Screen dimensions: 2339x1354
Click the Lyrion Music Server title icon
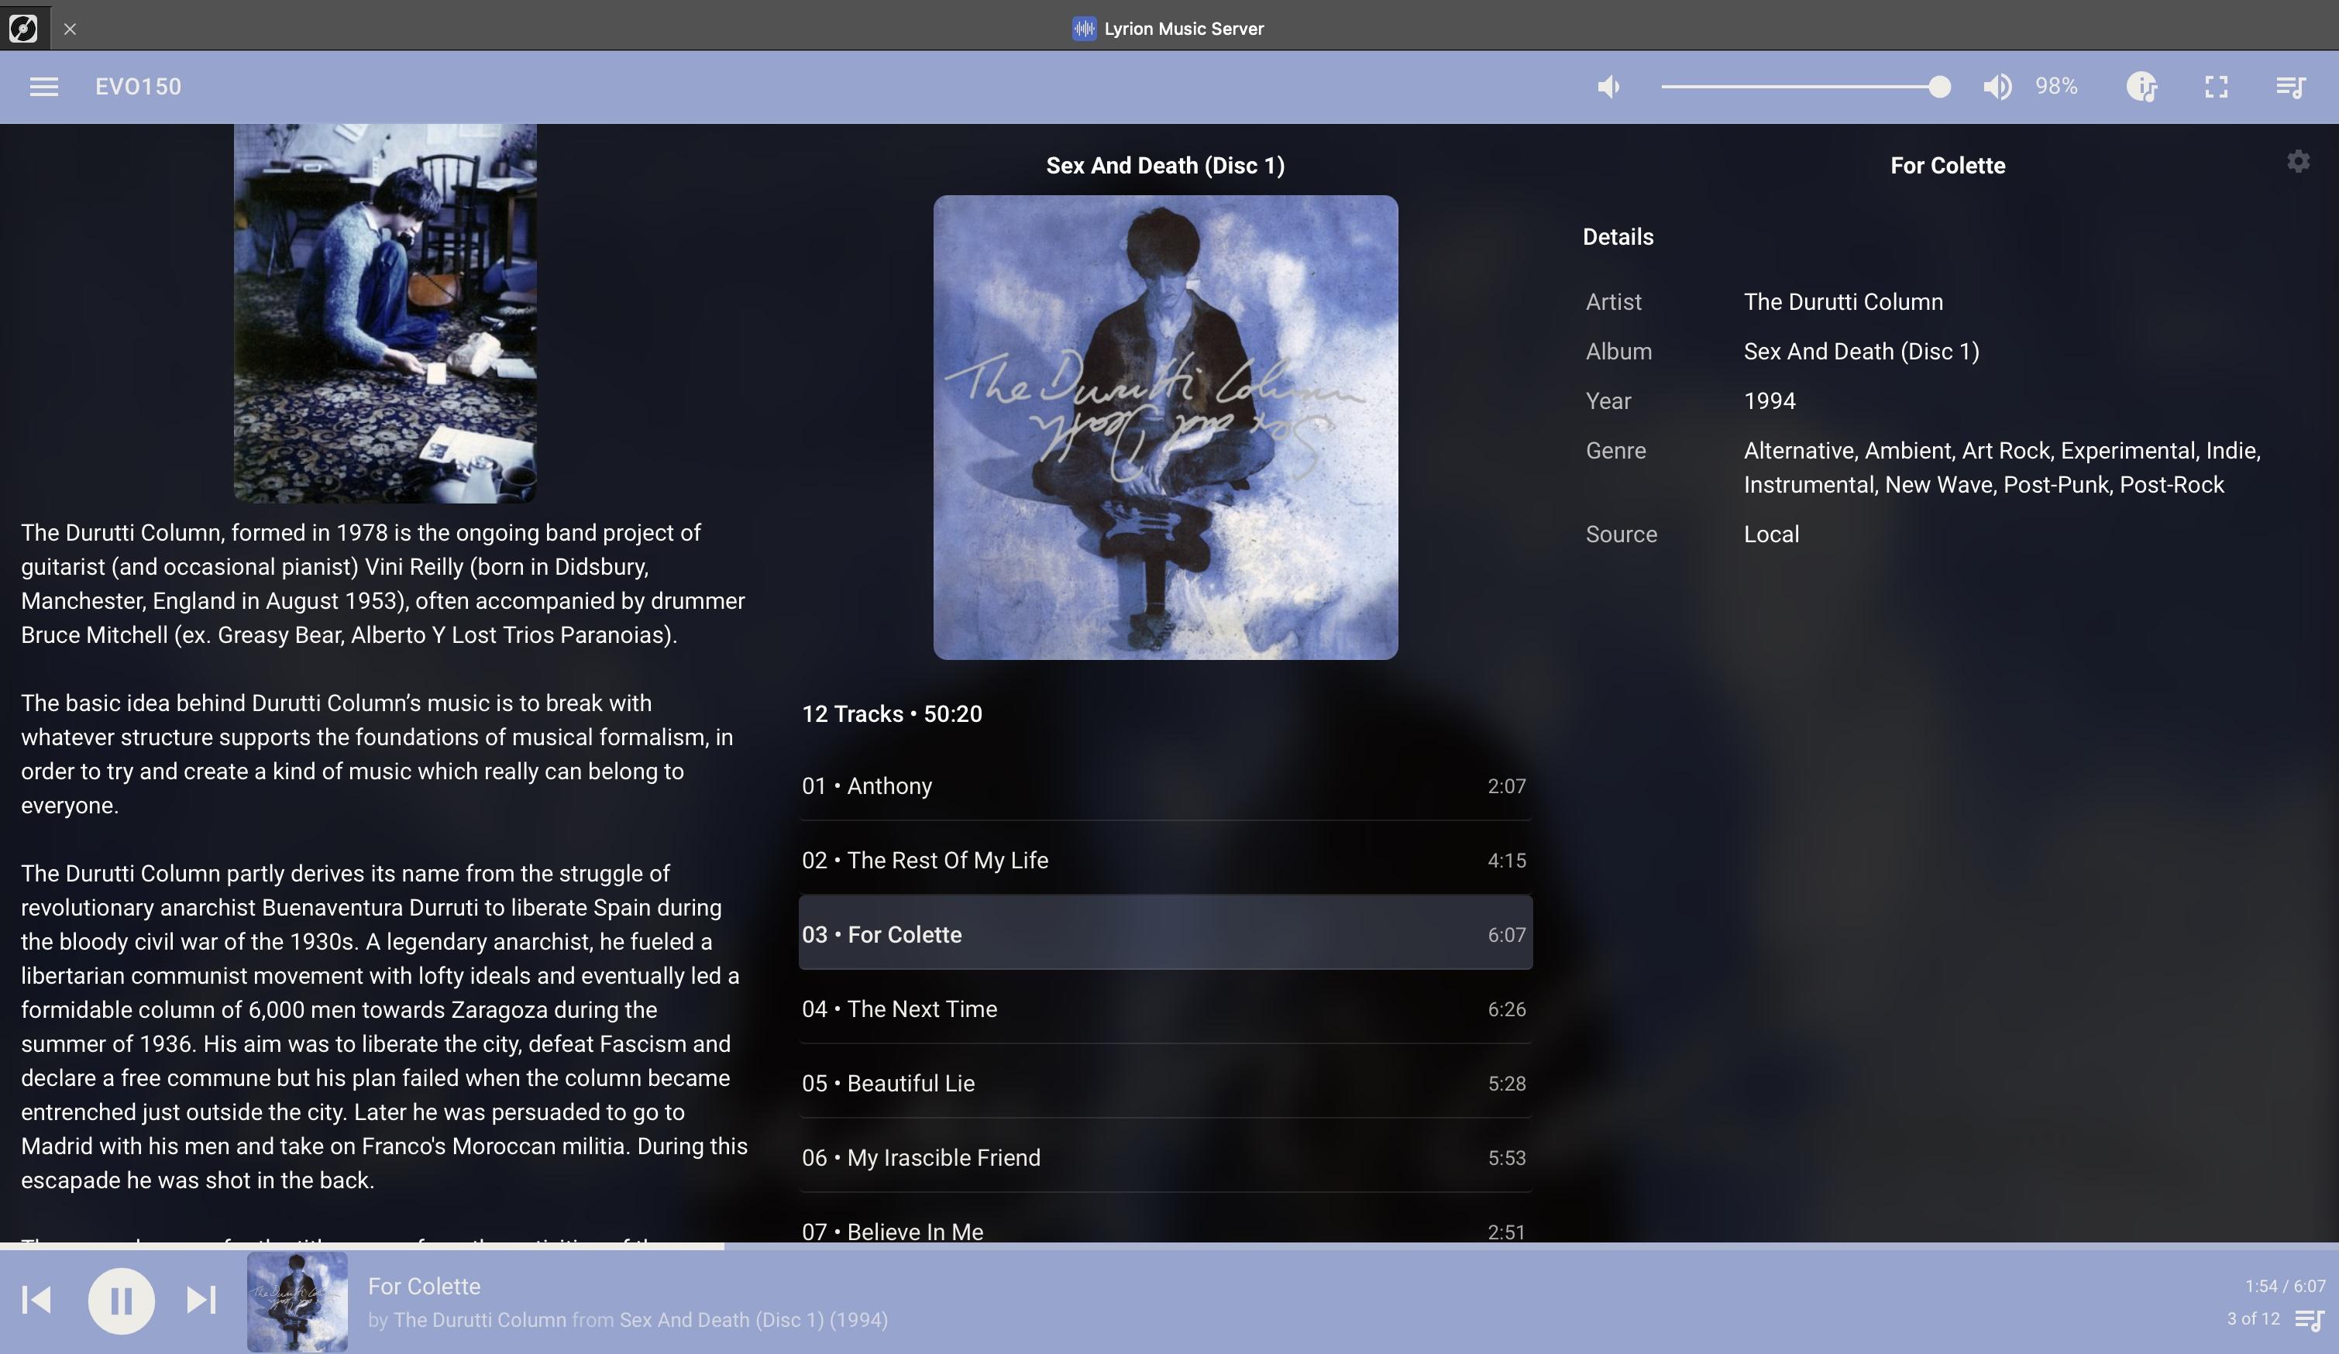[1083, 29]
